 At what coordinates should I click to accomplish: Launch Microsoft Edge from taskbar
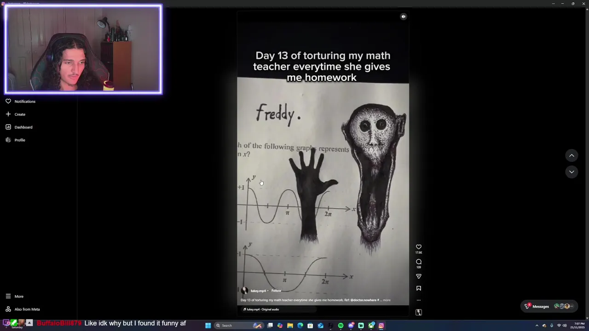click(300, 325)
